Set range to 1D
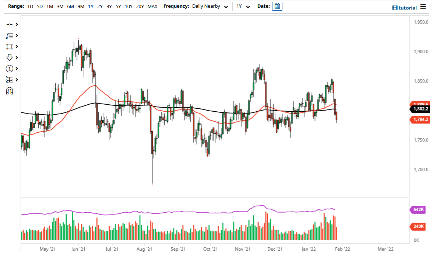The width and height of the screenshot is (433, 258). 30,6
